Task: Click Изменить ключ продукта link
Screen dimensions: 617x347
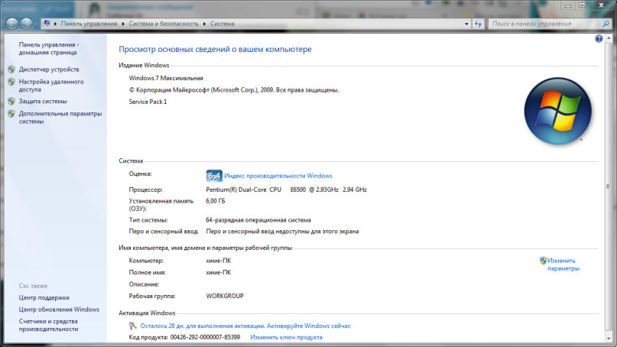Action: (x=286, y=337)
